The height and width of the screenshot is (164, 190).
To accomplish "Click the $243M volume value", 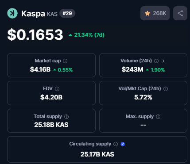I will [x=132, y=69].
